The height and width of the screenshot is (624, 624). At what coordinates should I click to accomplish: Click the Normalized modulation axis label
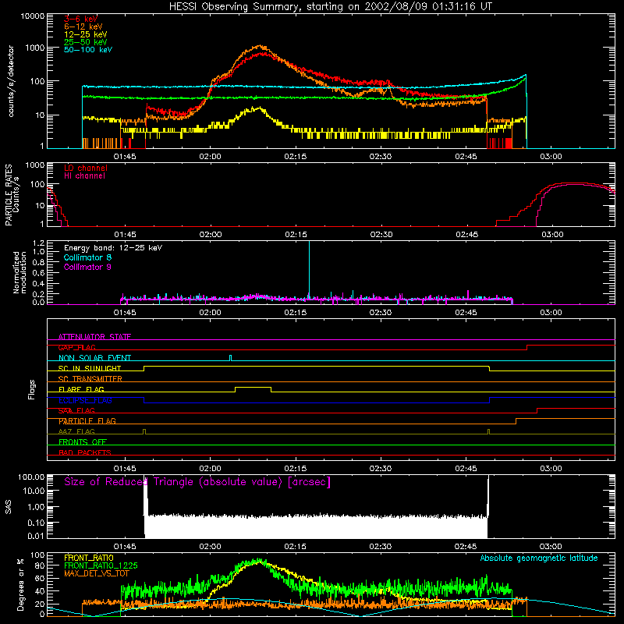pyautogui.click(x=19, y=272)
